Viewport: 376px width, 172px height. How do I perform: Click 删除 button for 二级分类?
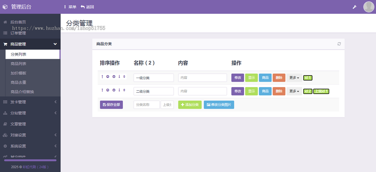point(279,91)
